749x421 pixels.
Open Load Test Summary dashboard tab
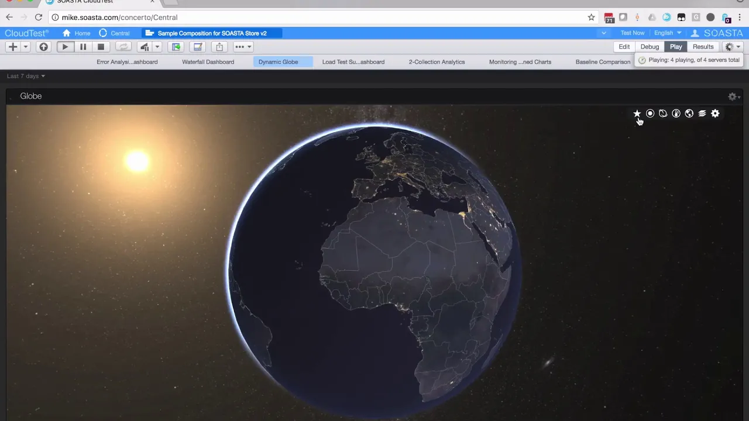coord(353,62)
